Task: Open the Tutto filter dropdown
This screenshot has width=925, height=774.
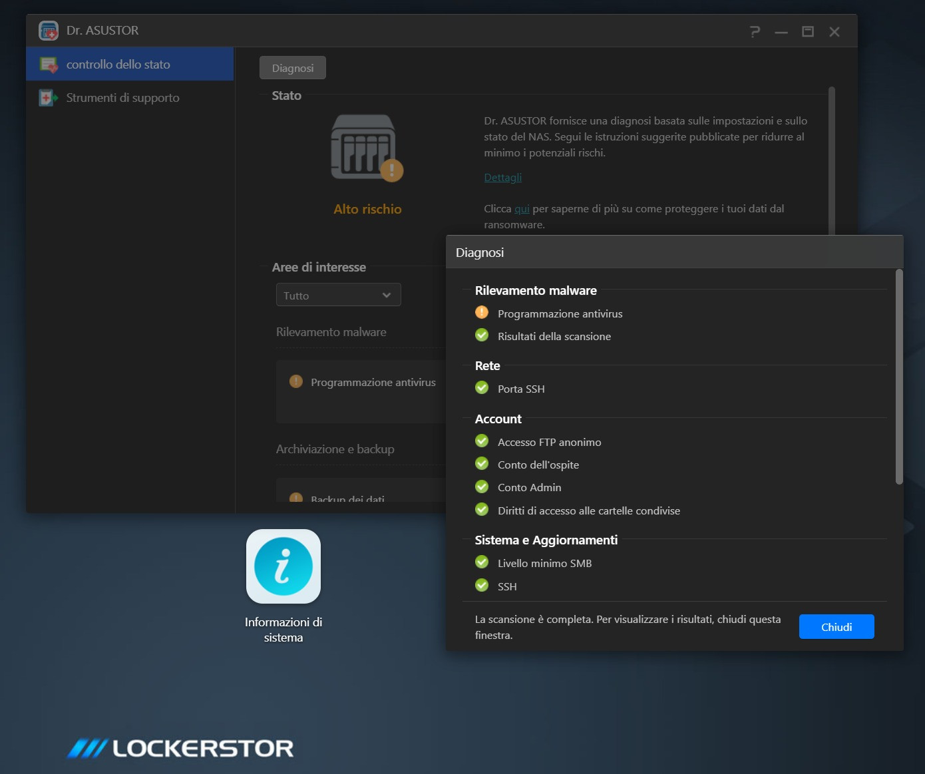Action: [338, 294]
